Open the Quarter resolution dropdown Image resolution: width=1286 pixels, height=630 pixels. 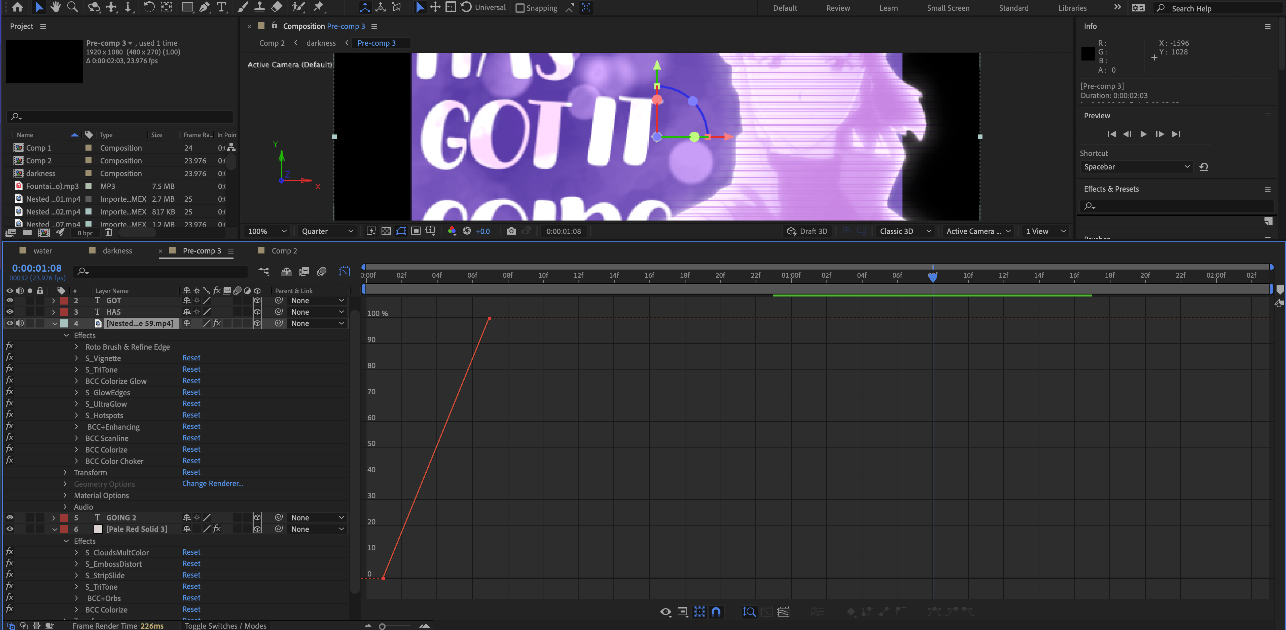pos(327,231)
